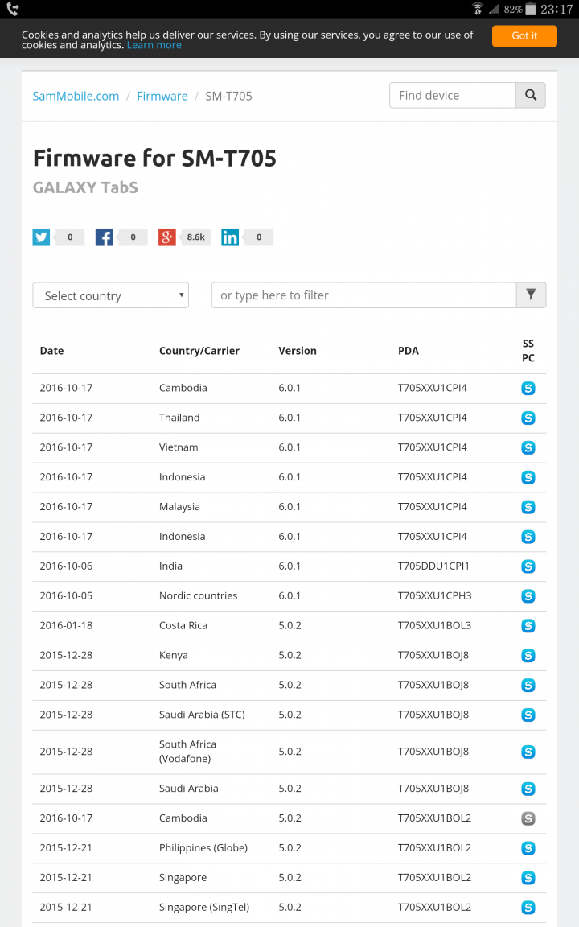
Task: Share the page via Google Plus icon
Action: [x=167, y=237]
